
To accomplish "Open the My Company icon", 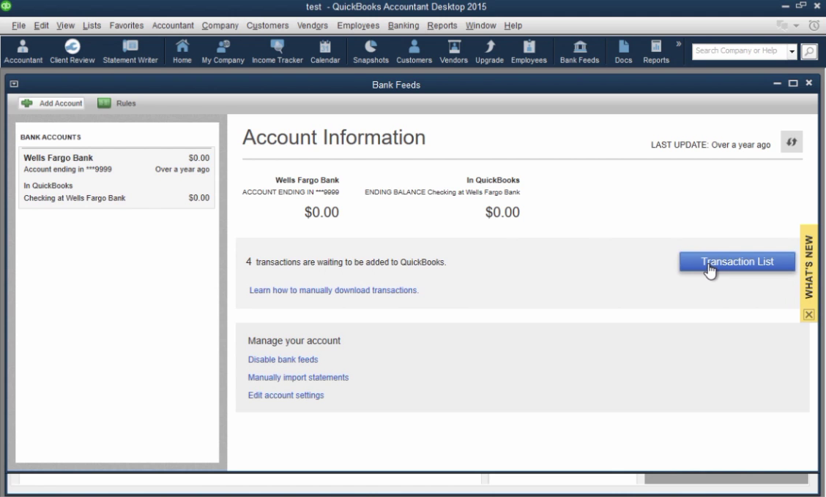I will click(x=223, y=52).
